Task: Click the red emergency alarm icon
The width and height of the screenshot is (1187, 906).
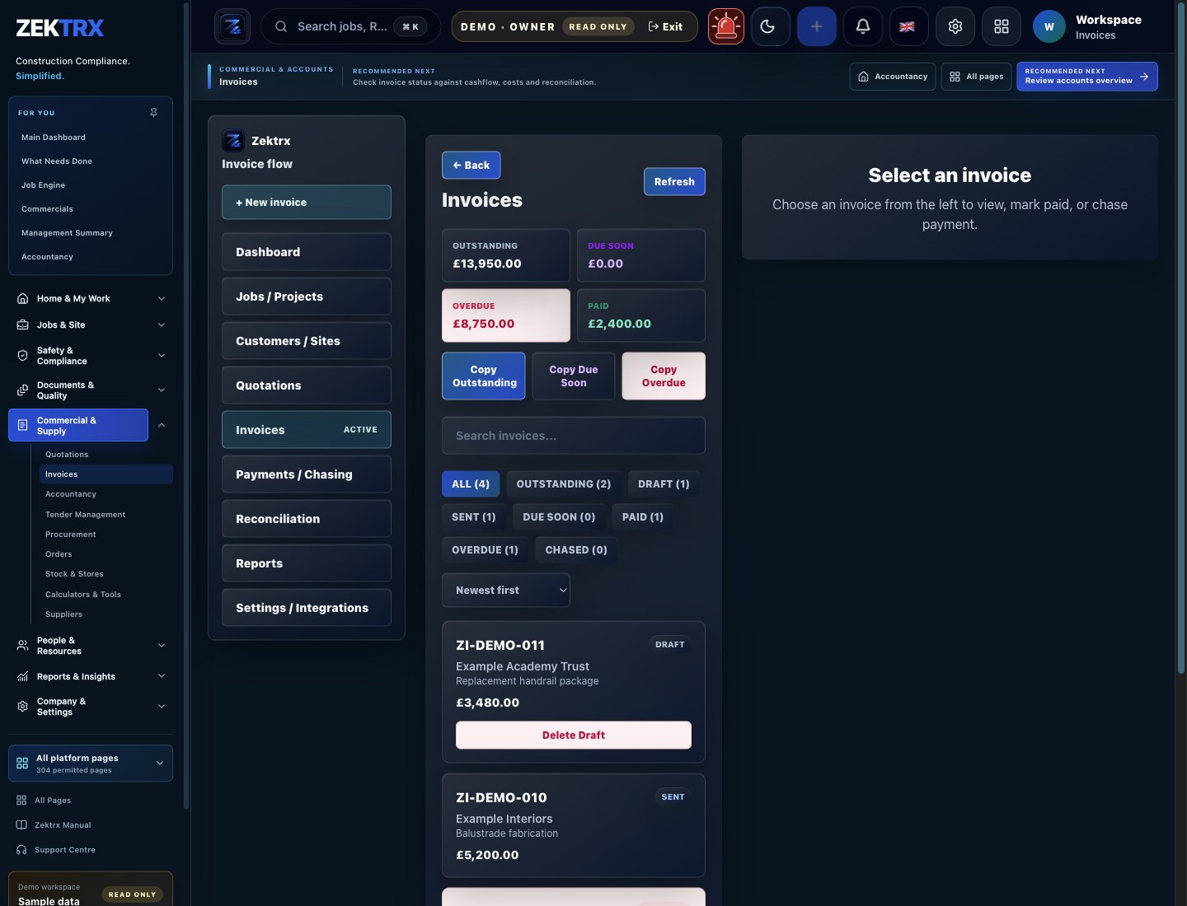Action: tap(726, 26)
